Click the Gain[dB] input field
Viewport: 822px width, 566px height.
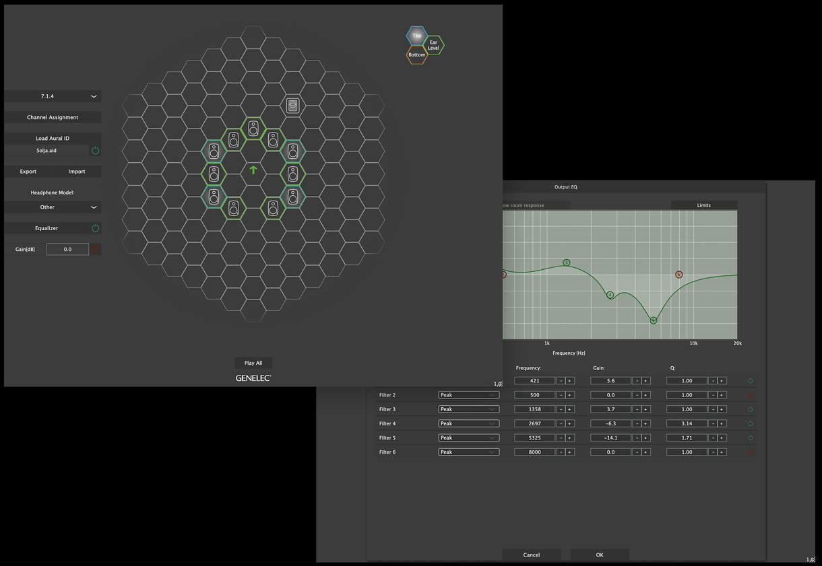(67, 249)
